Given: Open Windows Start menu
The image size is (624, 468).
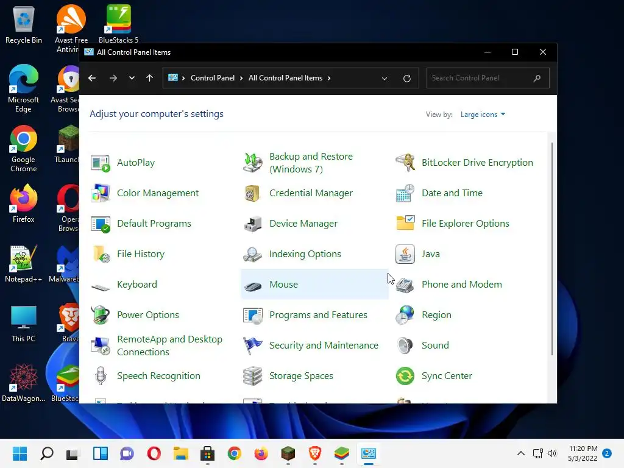Looking at the screenshot, I should 19,453.
